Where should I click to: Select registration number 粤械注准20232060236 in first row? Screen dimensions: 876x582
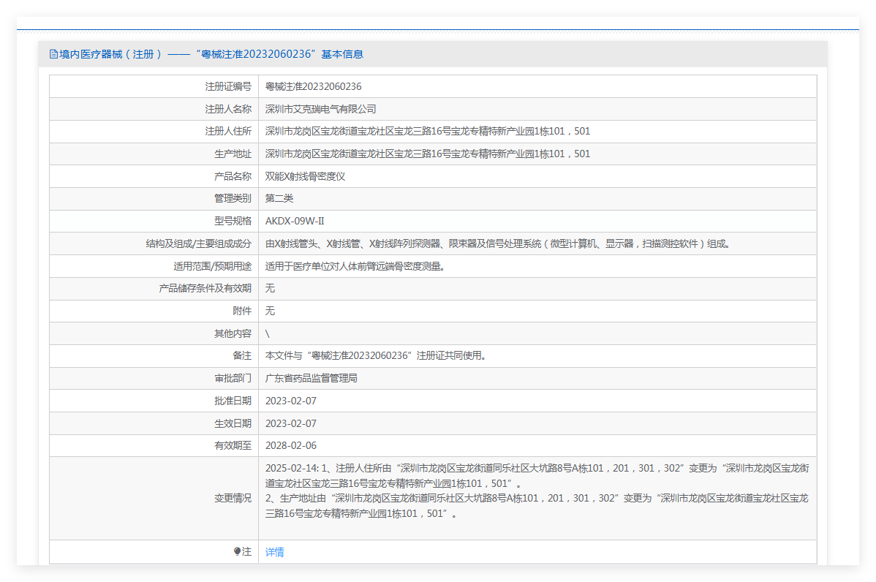(x=313, y=86)
